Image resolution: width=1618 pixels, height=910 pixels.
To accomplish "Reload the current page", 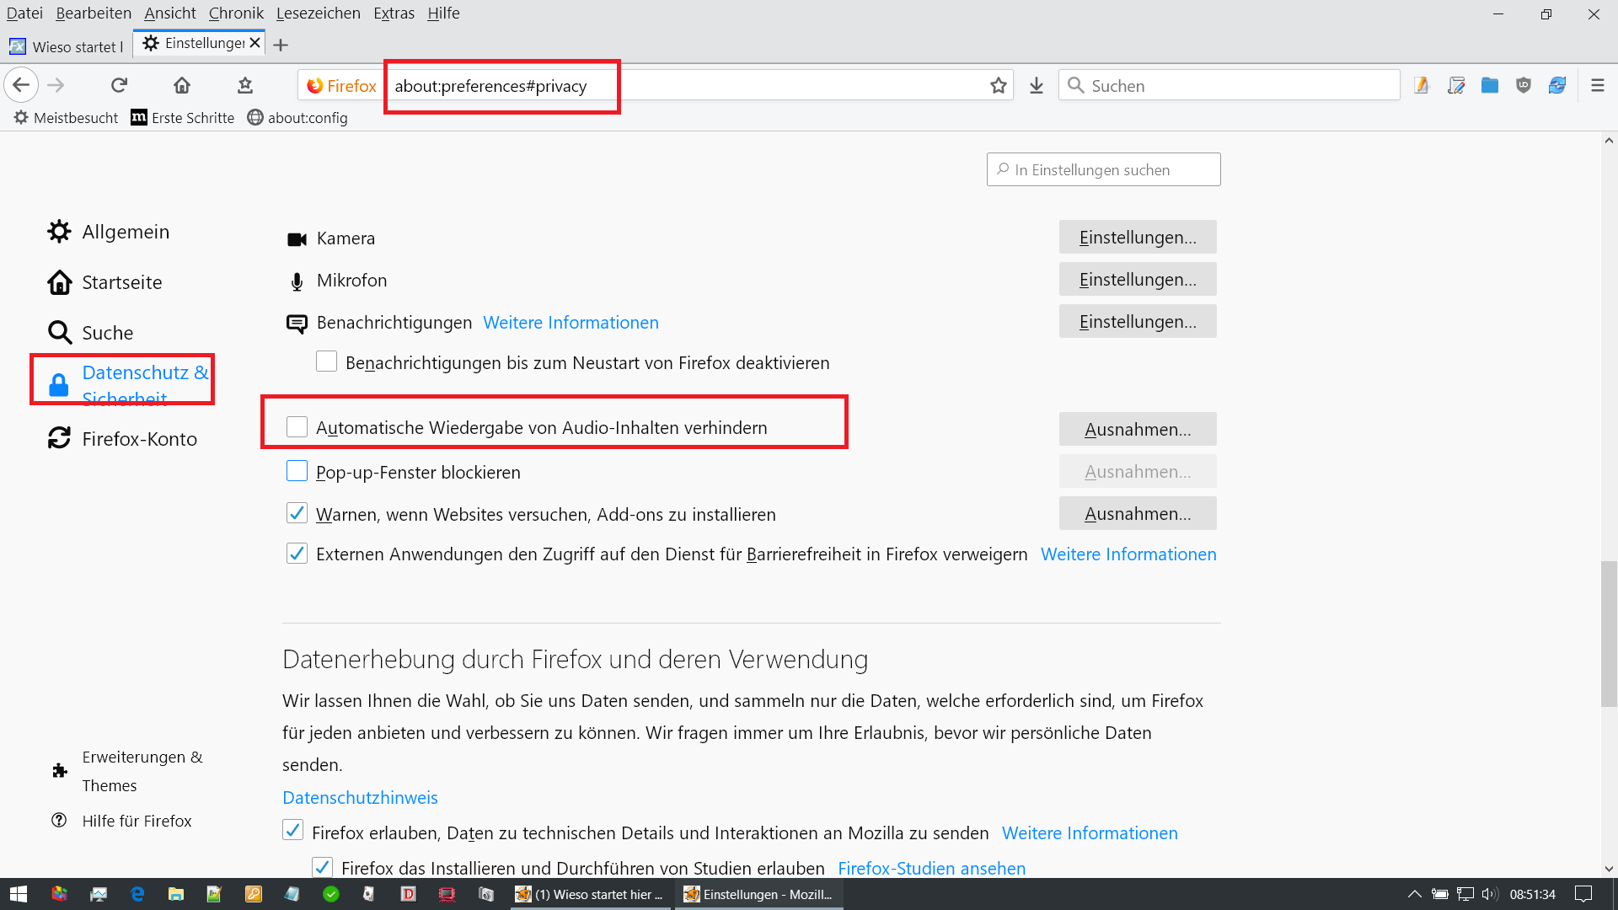I will [x=119, y=85].
